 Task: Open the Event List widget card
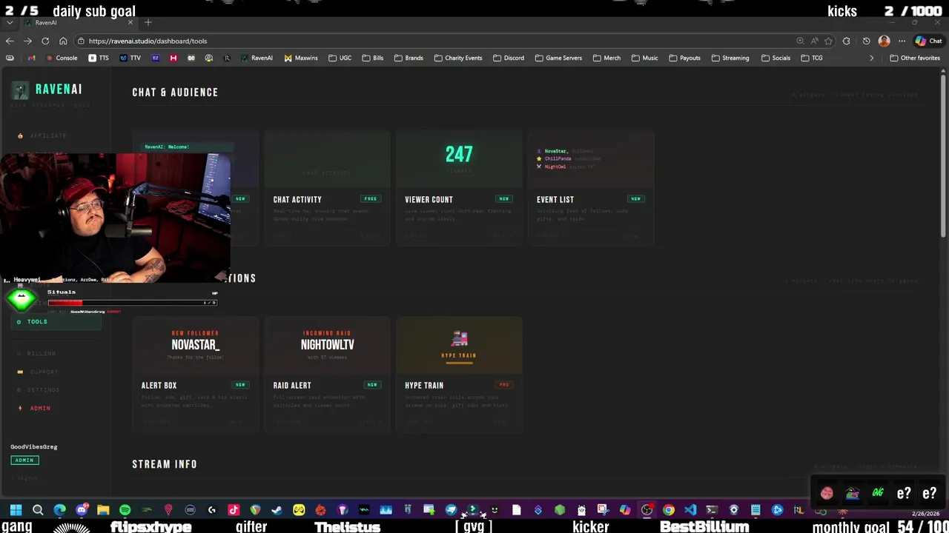coord(591,187)
